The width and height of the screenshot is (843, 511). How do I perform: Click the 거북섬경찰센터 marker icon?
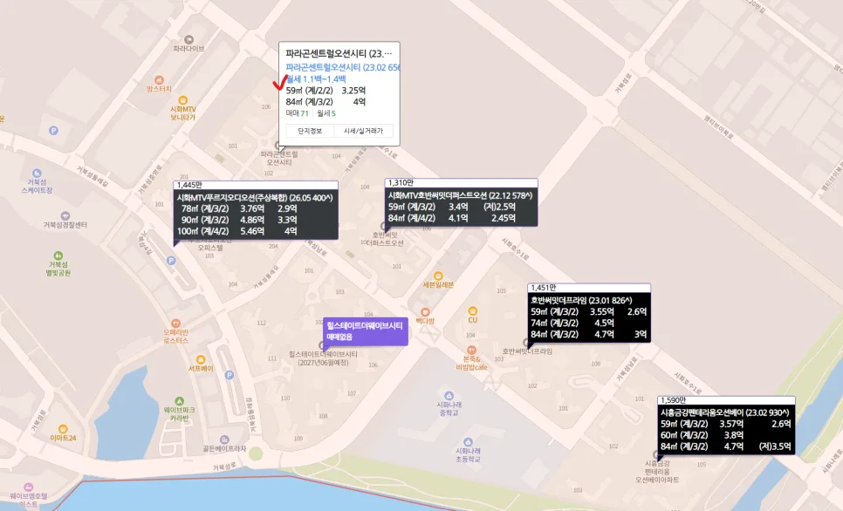click(65, 216)
